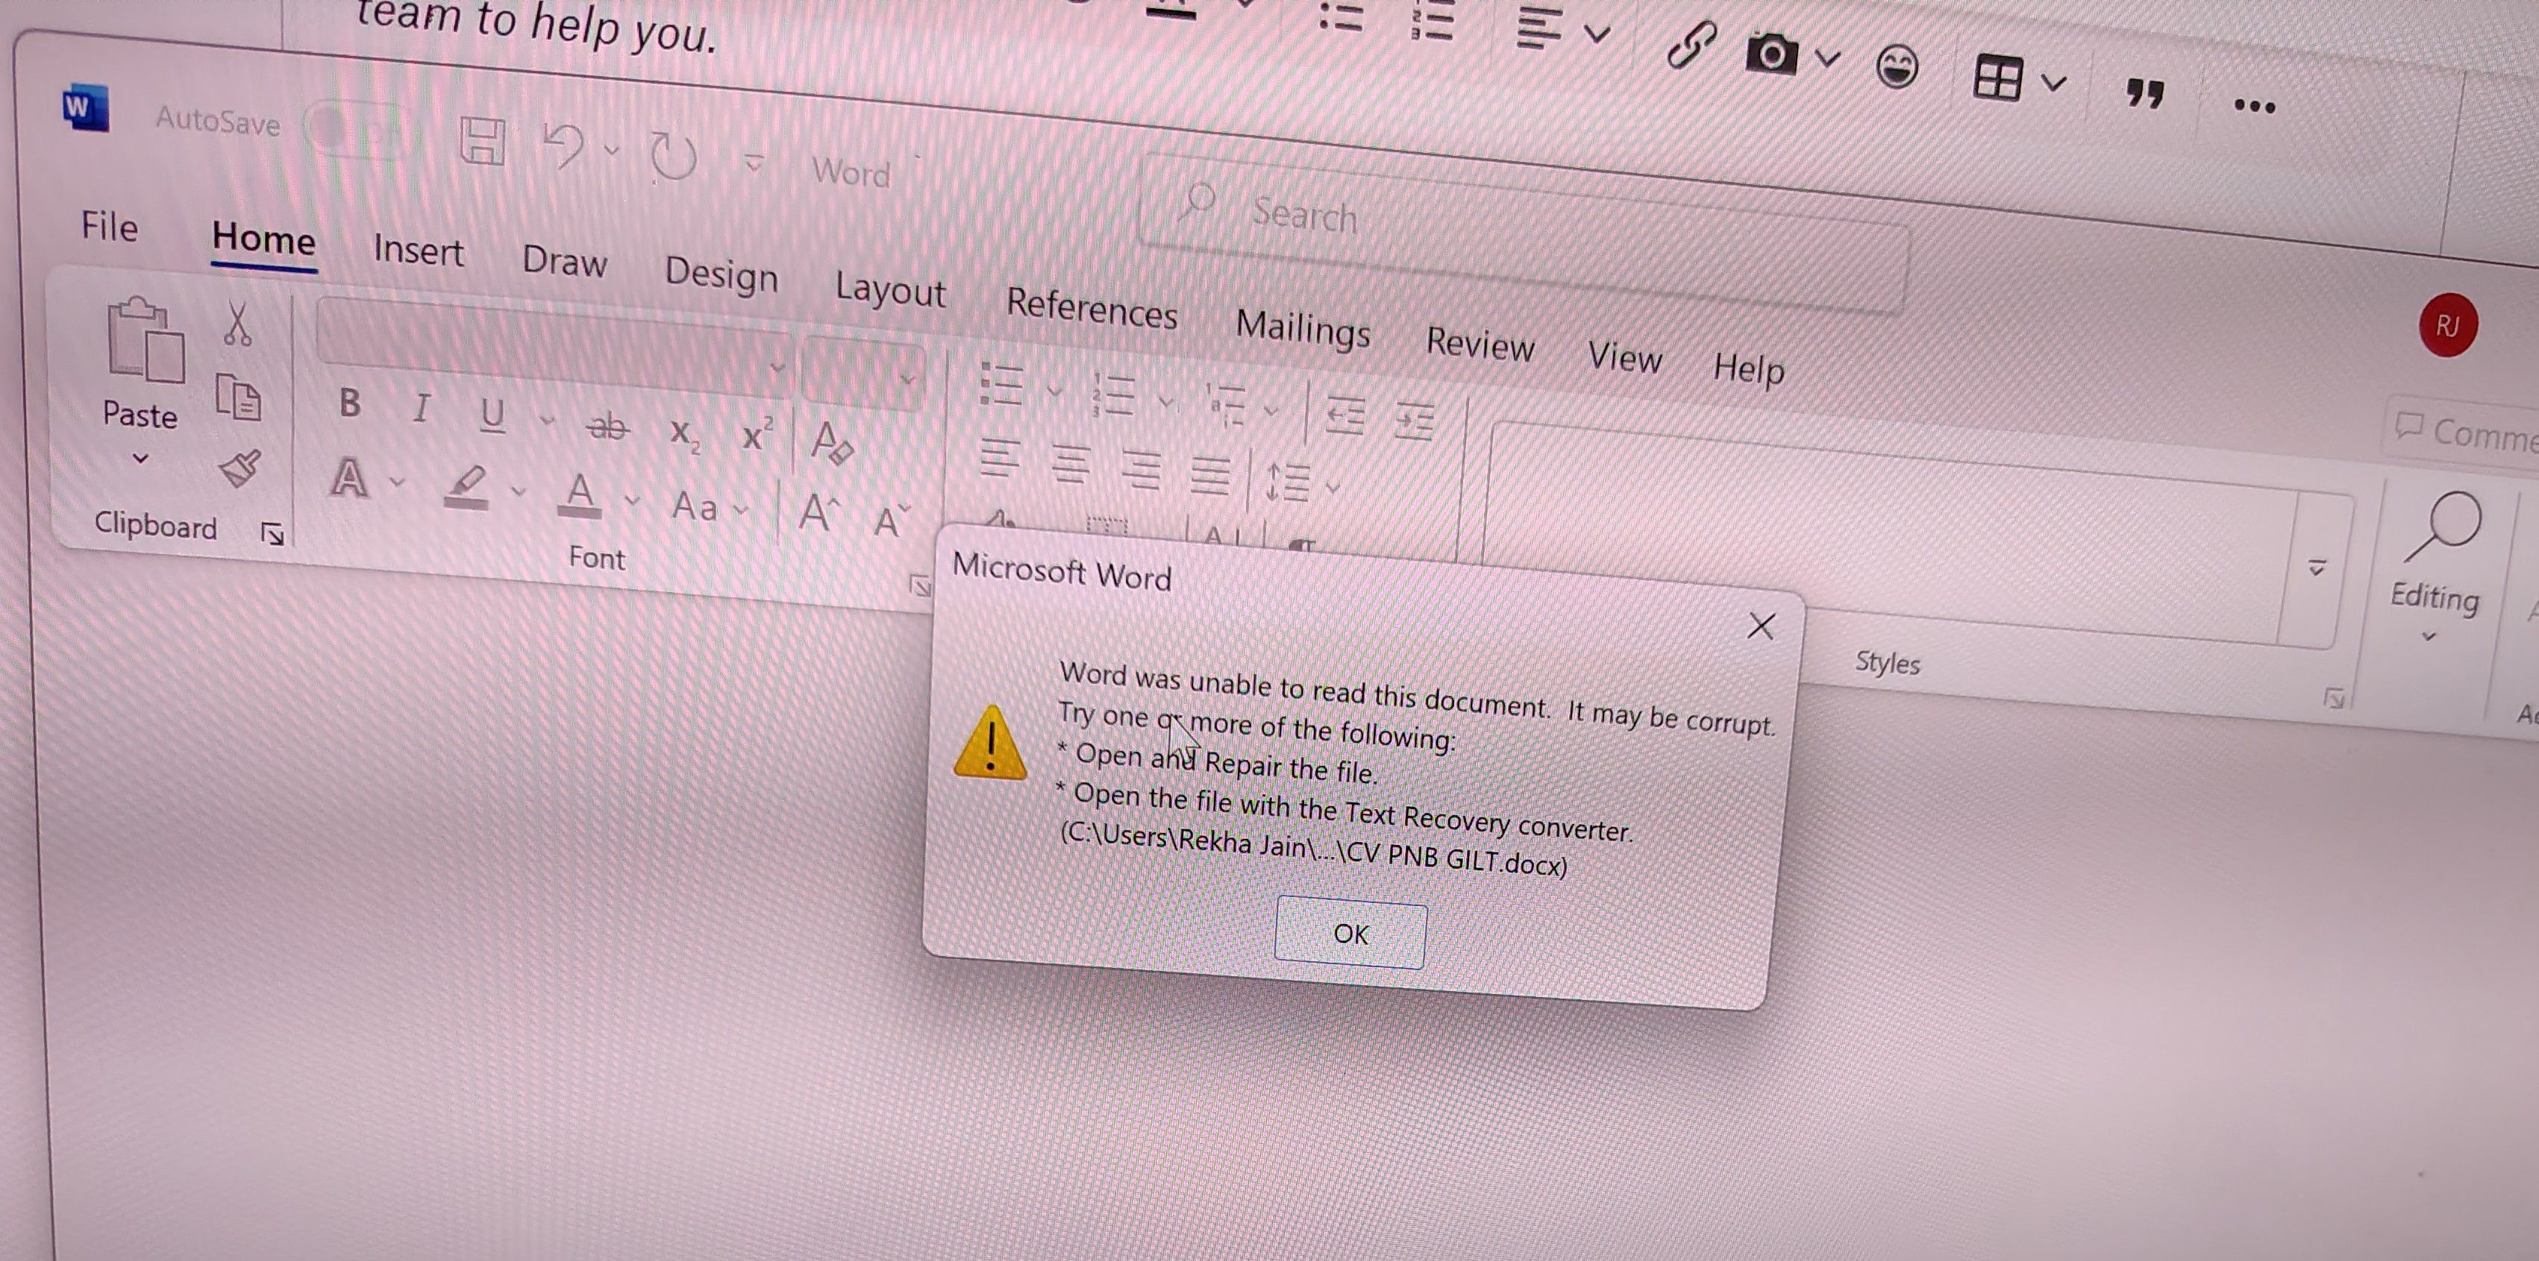This screenshot has width=2539, height=1261.
Task: Click OK to dismiss the corrupt document warning
Action: click(1350, 933)
